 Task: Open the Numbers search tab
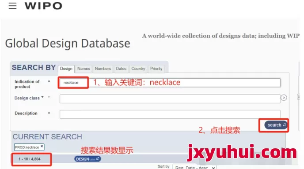click(x=103, y=69)
